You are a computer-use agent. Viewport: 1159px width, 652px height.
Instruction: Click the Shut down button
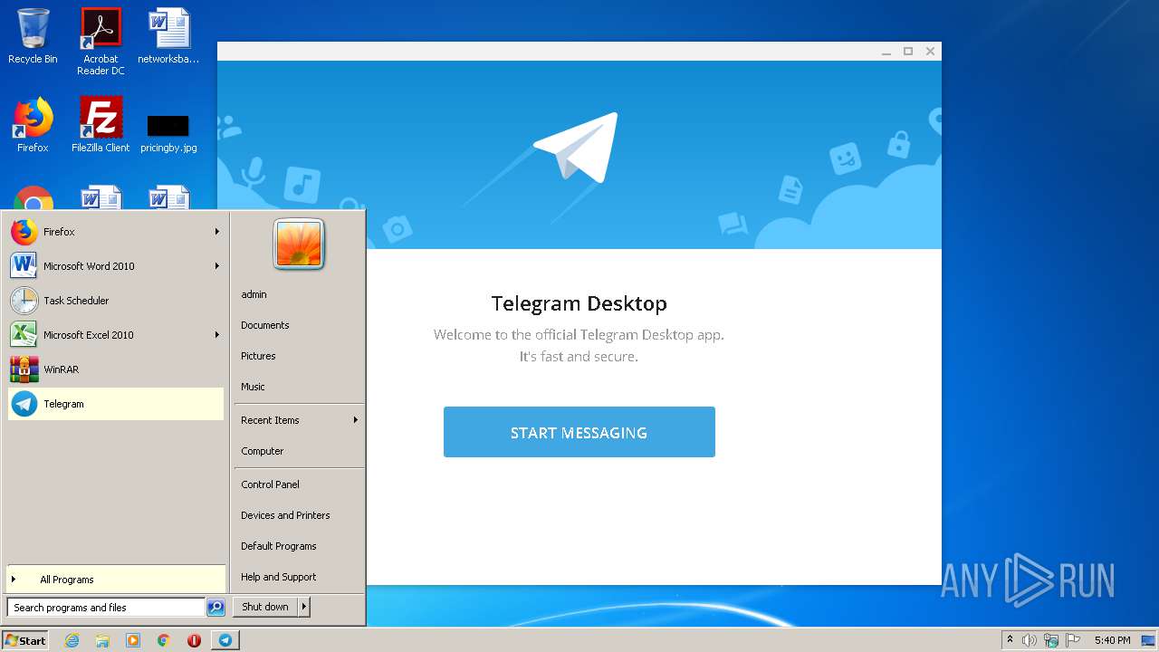[265, 607]
